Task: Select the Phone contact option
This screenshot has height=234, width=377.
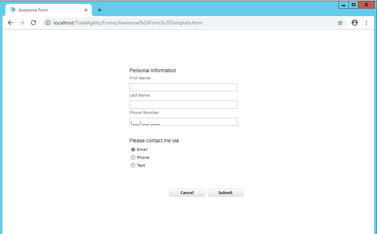Action: [x=133, y=157]
